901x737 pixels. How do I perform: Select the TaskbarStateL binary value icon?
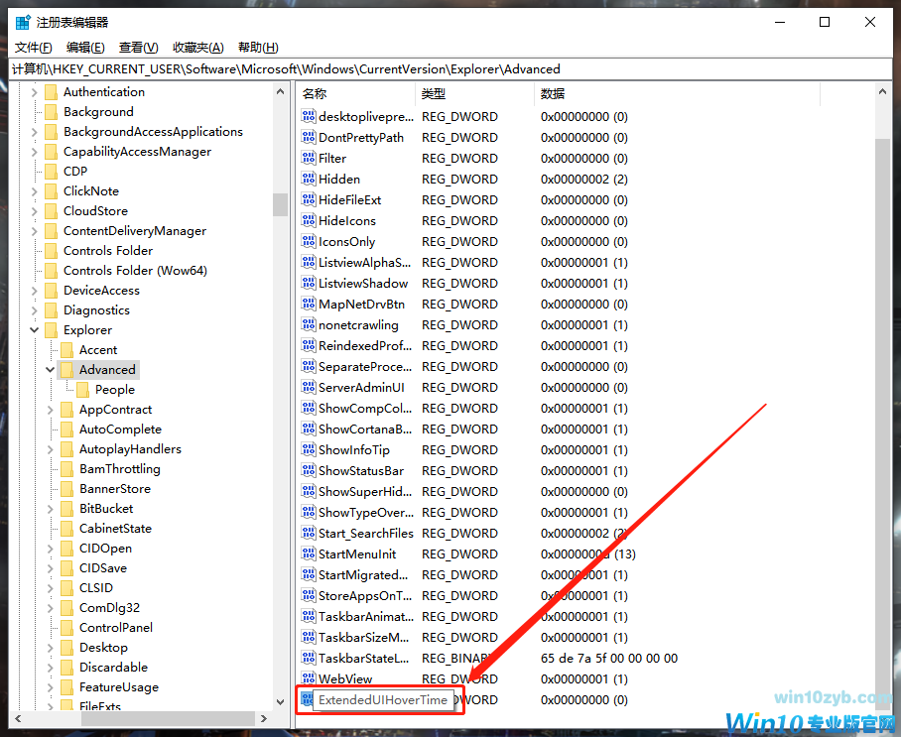(x=308, y=659)
